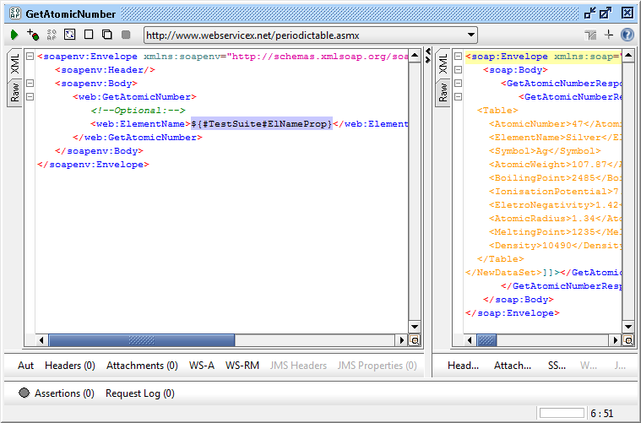Screen dimensions: 641x423
Task: Dock the window with inward-arrow icon
Action: tap(589, 13)
